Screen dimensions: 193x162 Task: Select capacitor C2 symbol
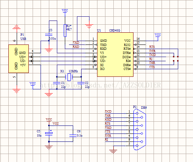(81, 83)
